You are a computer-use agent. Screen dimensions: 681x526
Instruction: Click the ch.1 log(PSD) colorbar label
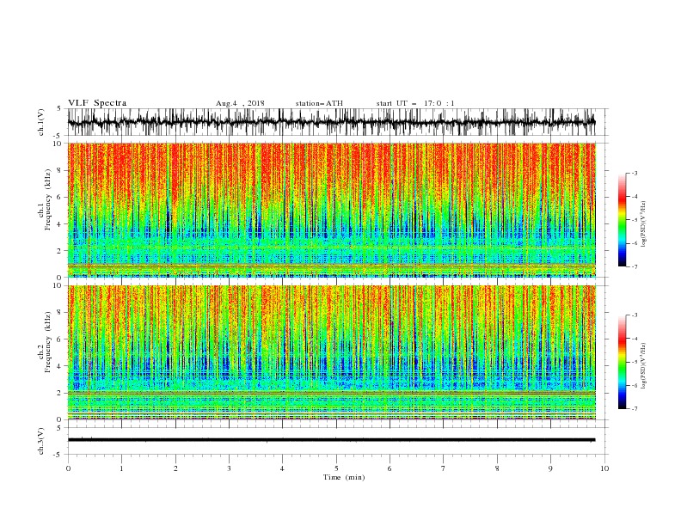644,224
